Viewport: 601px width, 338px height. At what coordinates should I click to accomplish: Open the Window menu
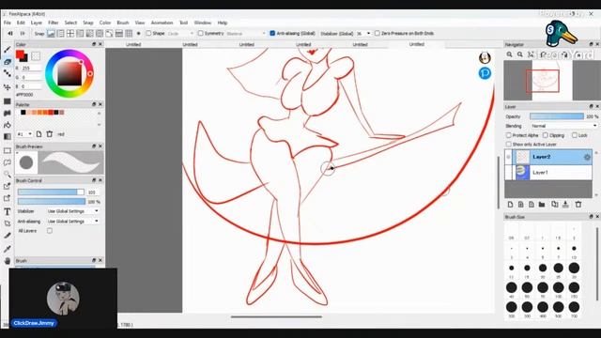point(203,23)
